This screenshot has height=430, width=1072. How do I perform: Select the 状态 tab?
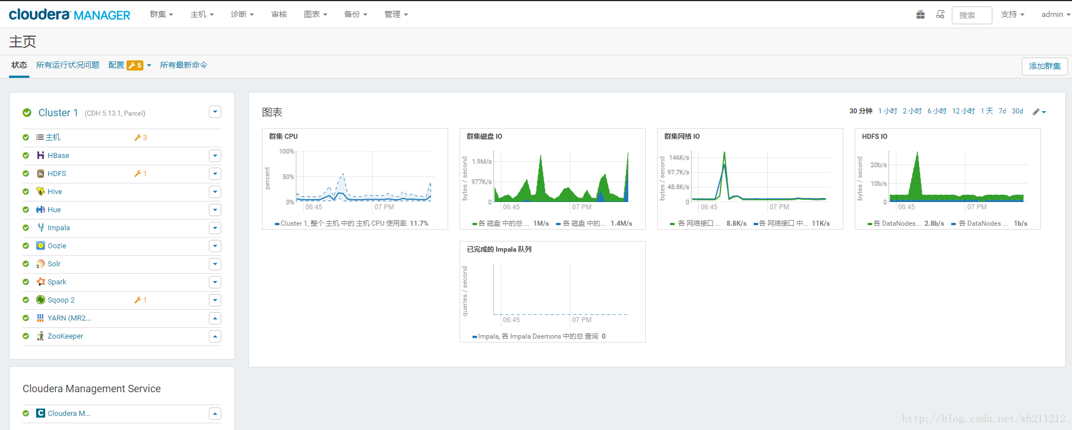pyautogui.click(x=19, y=65)
